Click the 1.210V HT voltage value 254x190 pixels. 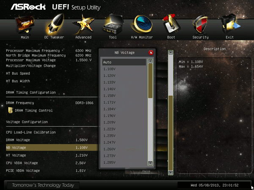coord(82,155)
